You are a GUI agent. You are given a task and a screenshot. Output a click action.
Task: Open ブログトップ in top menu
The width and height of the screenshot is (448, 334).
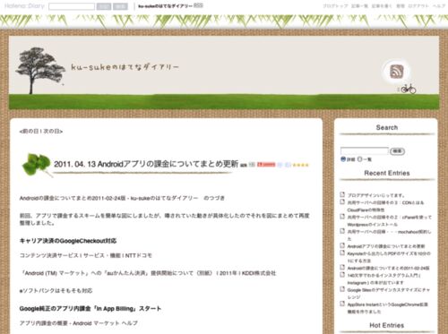pos(335,6)
